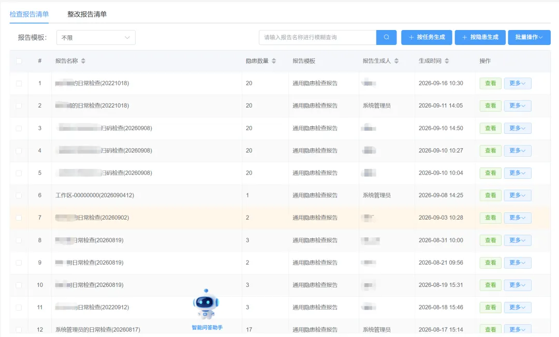Open 更多 menu for row 9
Viewport: 559px width, 337px height.
517,263
